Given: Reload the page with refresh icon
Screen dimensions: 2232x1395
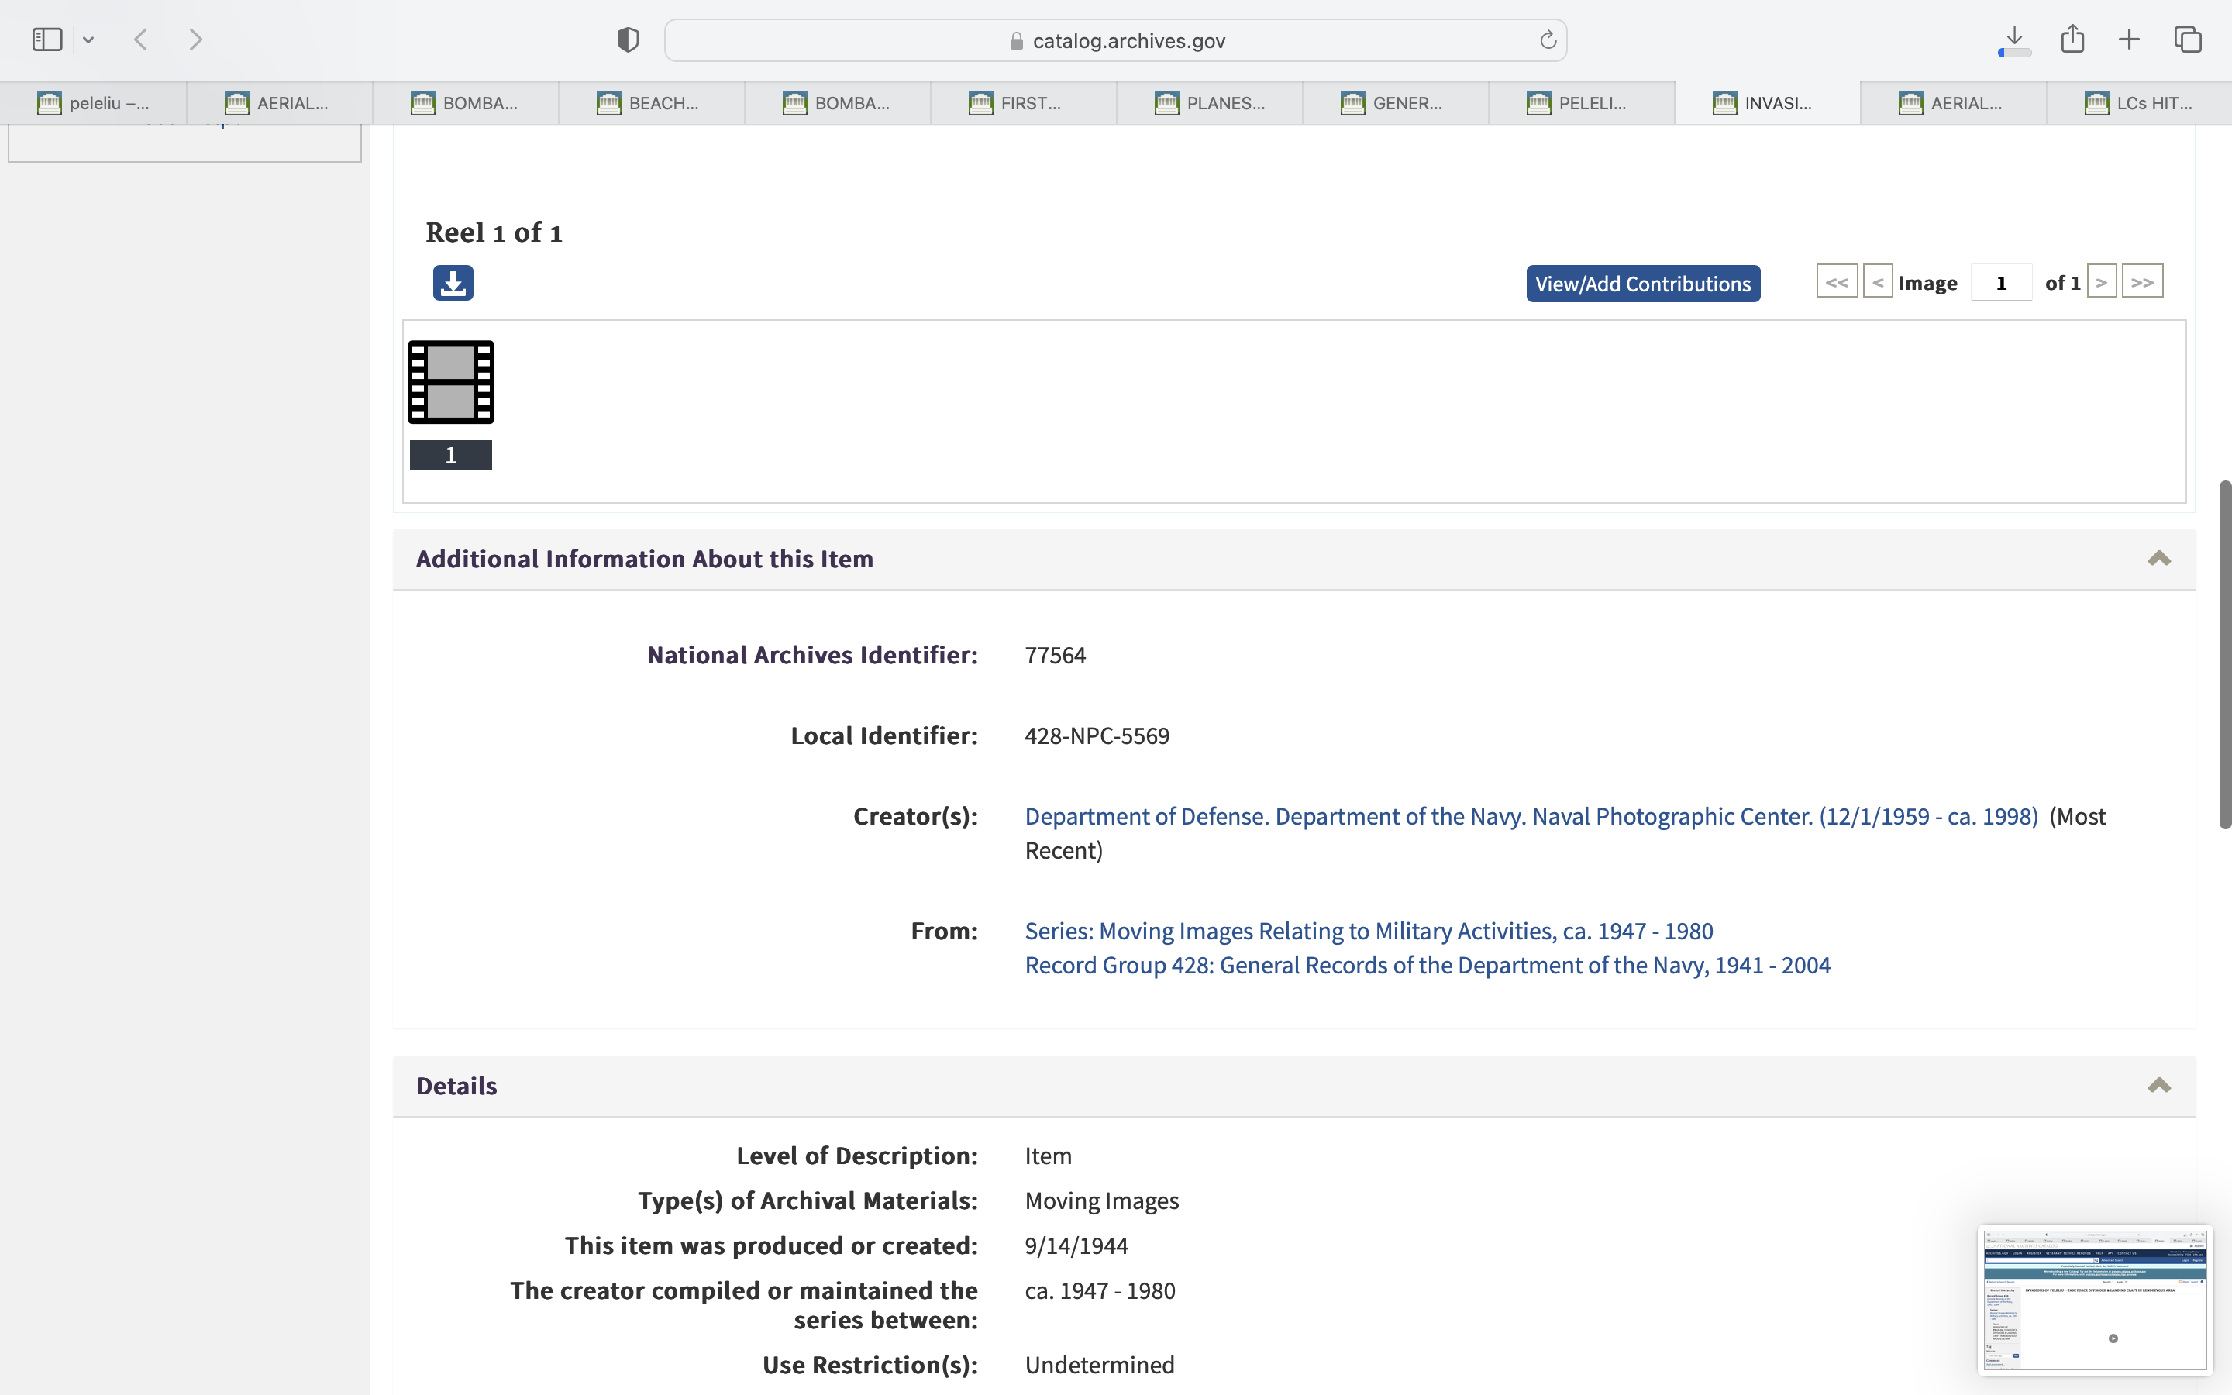Looking at the screenshot, I should tap(1548, 40).
